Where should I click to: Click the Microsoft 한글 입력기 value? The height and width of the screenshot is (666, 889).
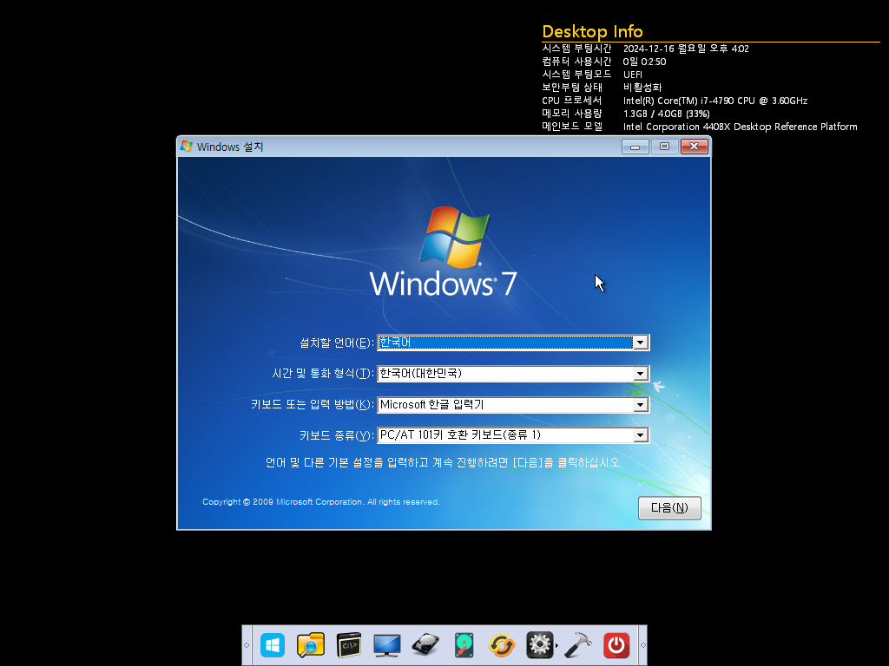pos(431,404)
